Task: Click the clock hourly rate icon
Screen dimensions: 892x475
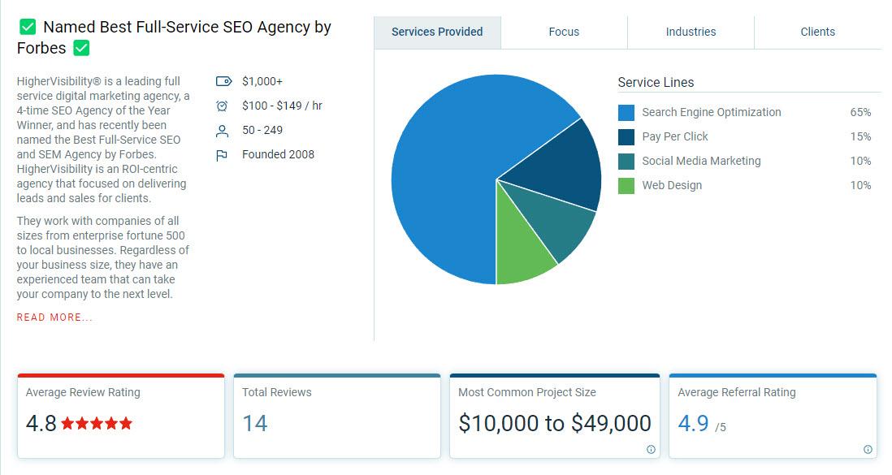Action: (223, 106)
